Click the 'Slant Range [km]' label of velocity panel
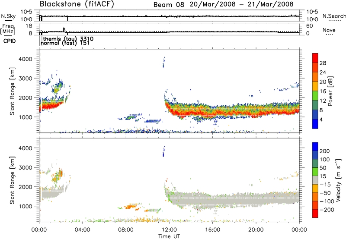This screenshot has width=346, height=239. pyautogui.click(x=12, y=180)
